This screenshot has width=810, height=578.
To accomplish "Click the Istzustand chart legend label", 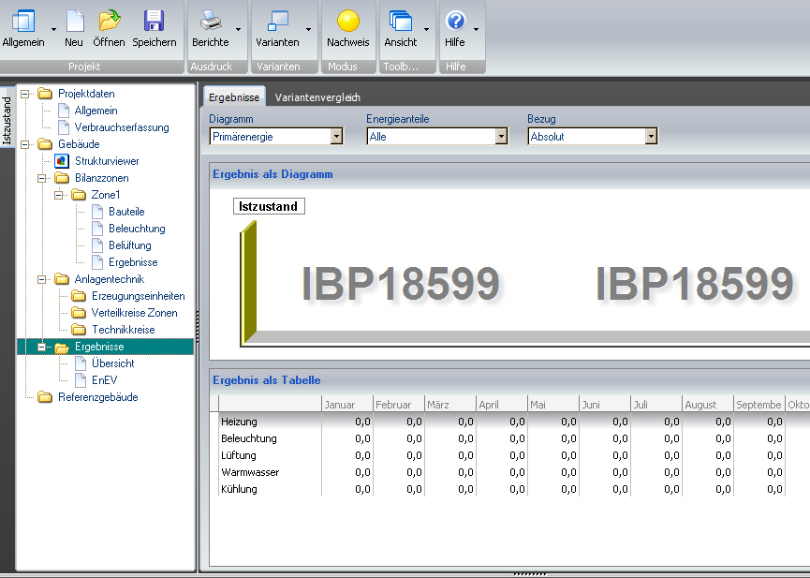I will pyautogui.click(x=269, y=206).
